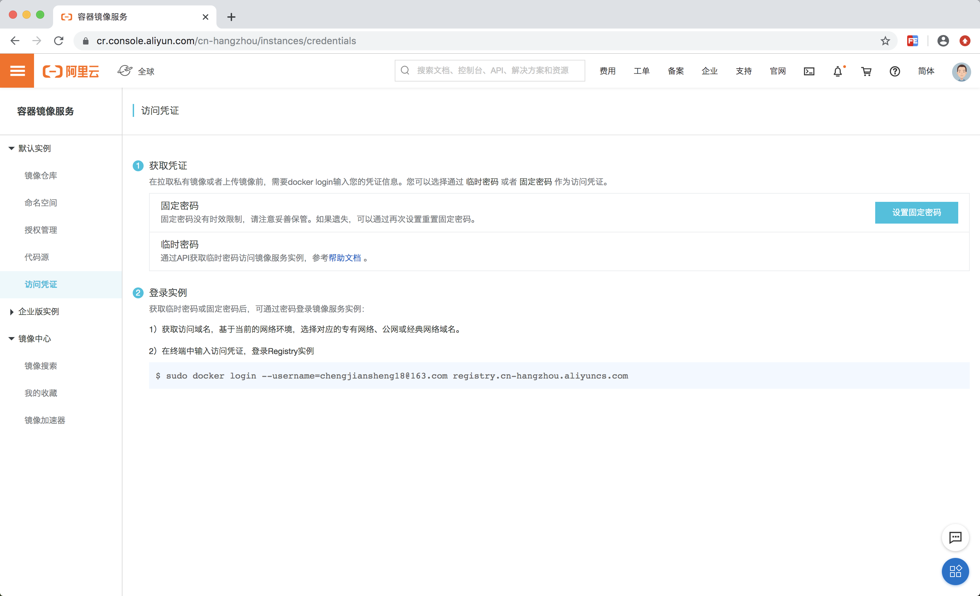Select 镜像仓库 in the sidebar
The width and height of the screenshot is (980, 596).
[x=40, y=176]
